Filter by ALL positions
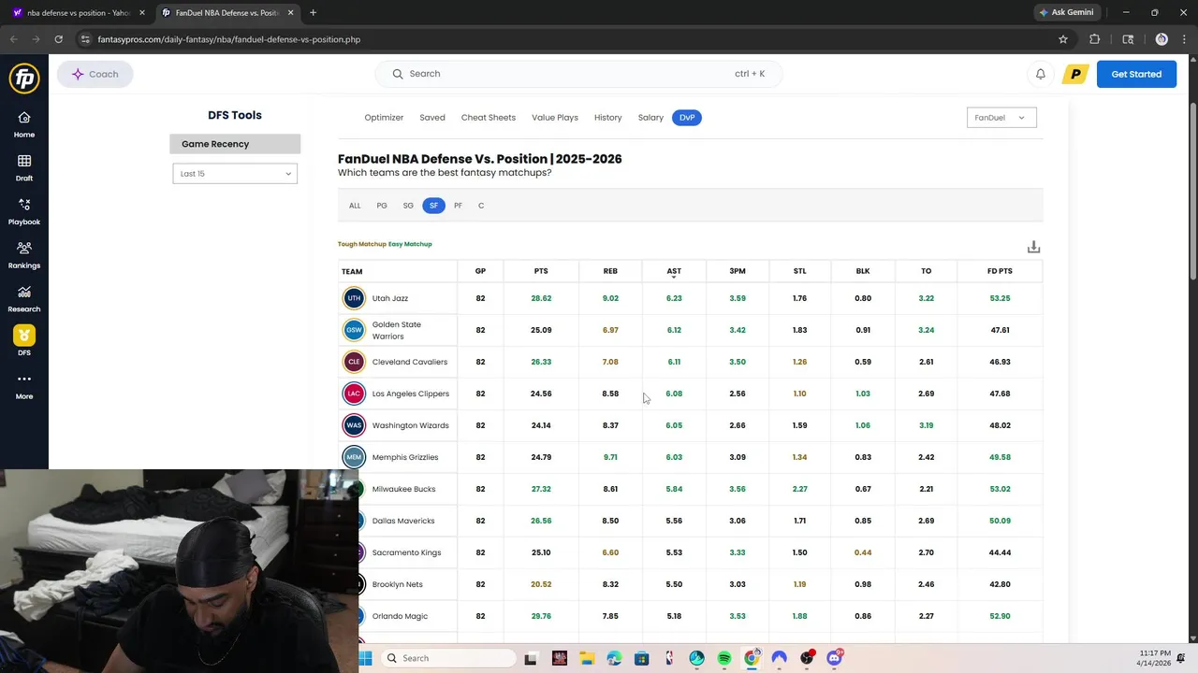Screen dimensions: 1198x673 pyautogui.click(x=355, y=206)
